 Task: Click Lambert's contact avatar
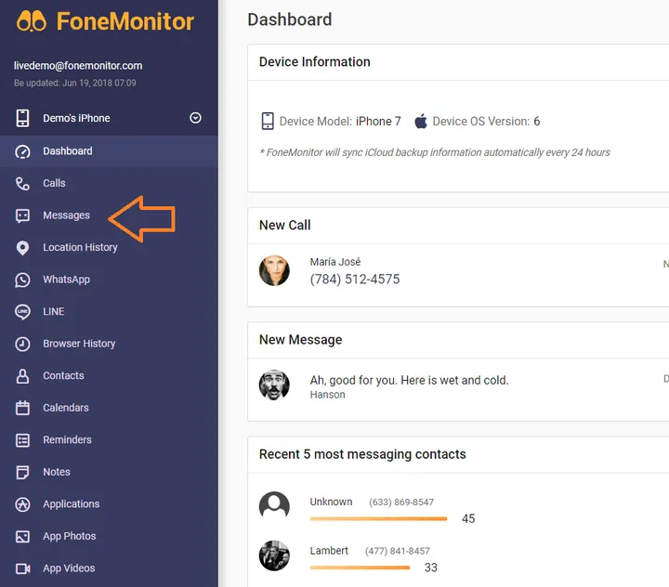click(x=274, y=555)
